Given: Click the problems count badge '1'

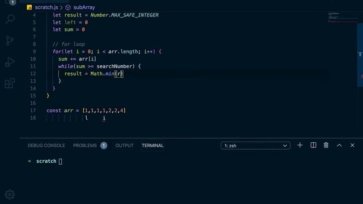Looking at the screenshot, I should coord(104,146).
